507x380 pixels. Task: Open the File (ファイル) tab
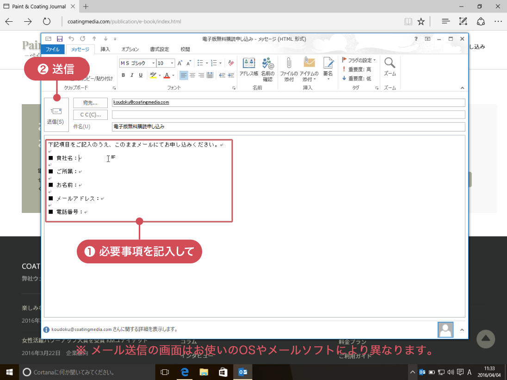coord(52,49)
